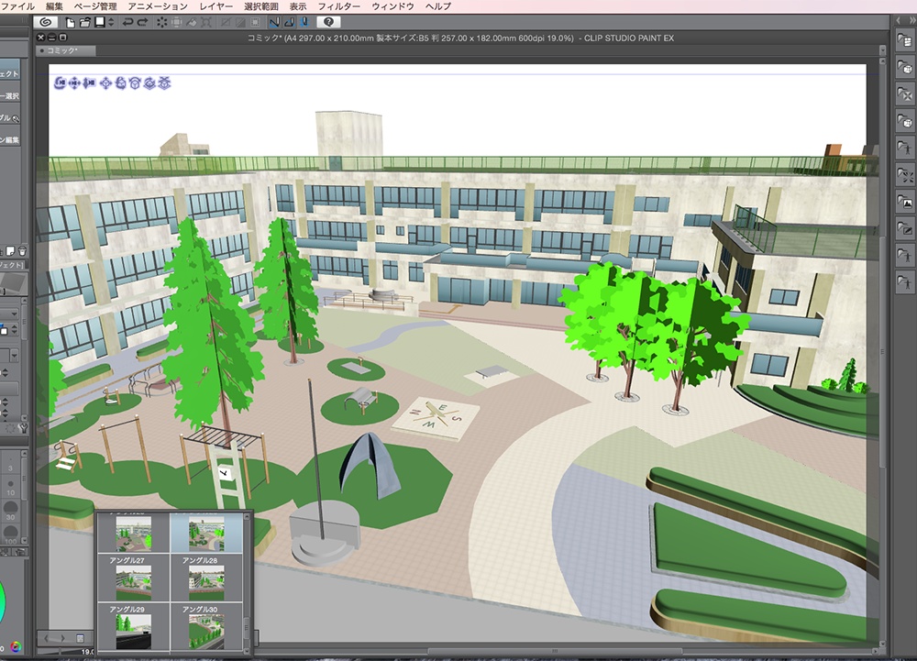Select the camera rotate tool above the canvas
917x661 pixels.
pyautogui.click(x=60, y=83)
